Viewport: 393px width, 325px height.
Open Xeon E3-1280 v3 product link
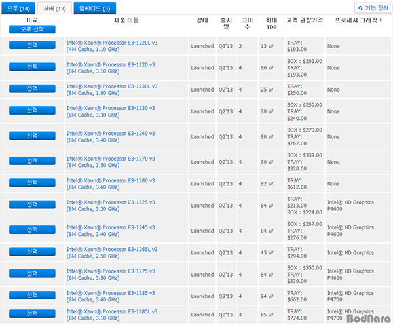tap(111, 184)
